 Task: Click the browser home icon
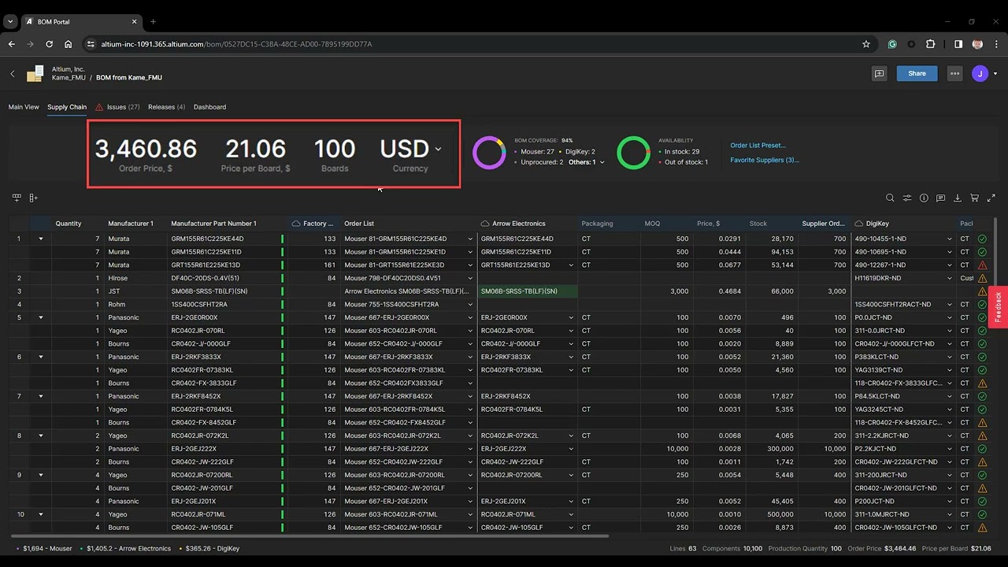(x=69, y=44)
